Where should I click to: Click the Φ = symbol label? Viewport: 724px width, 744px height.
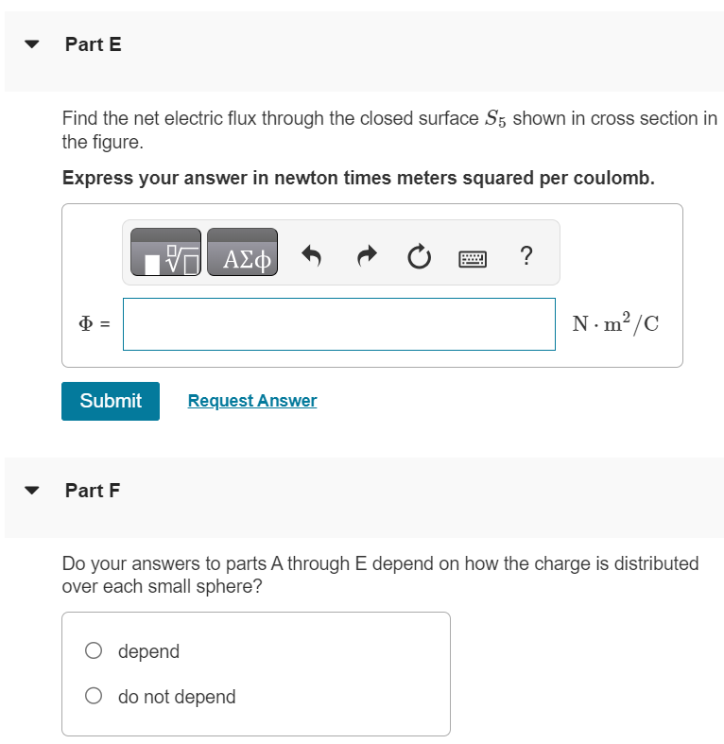click(x=95, y=323)
